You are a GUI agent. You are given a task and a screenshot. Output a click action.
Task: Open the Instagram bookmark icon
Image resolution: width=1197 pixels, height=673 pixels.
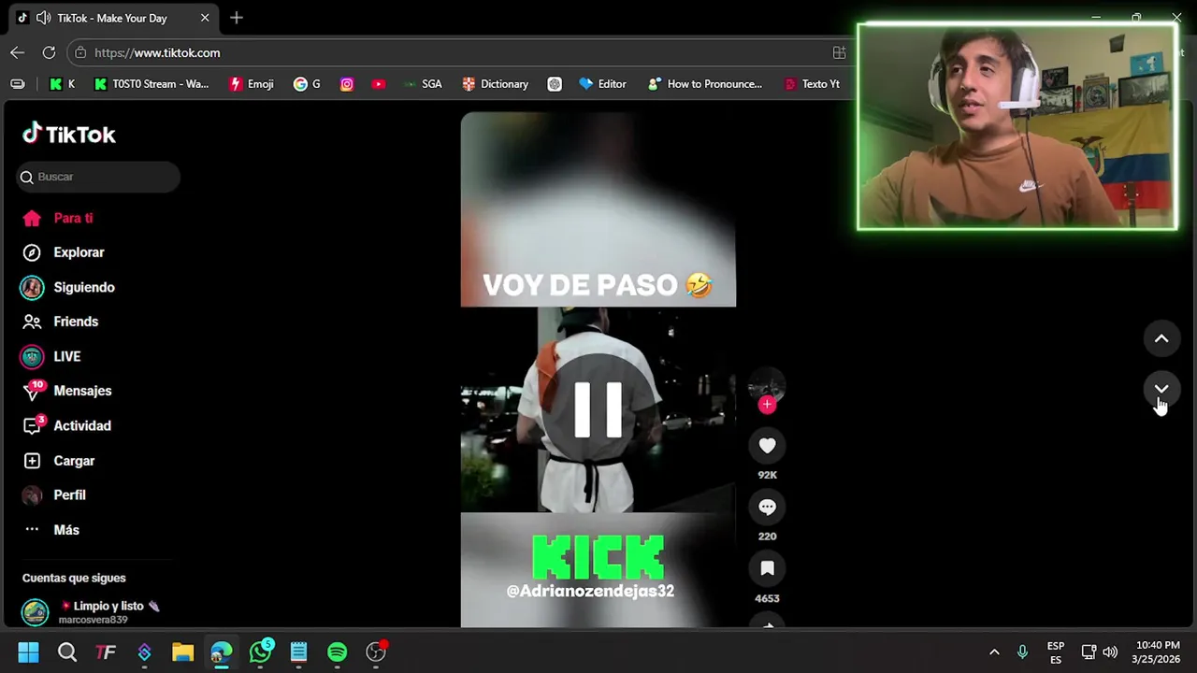347,84
